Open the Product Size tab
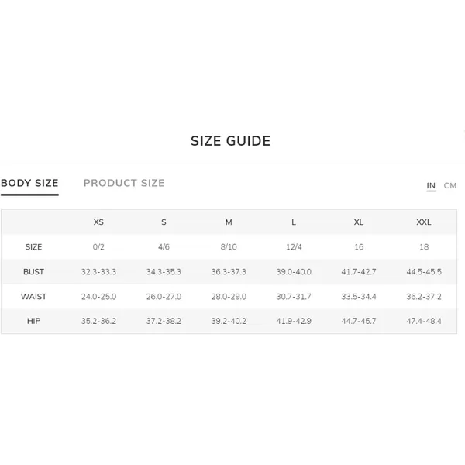Viewport: 465px width, 465px height. [124, 183]
